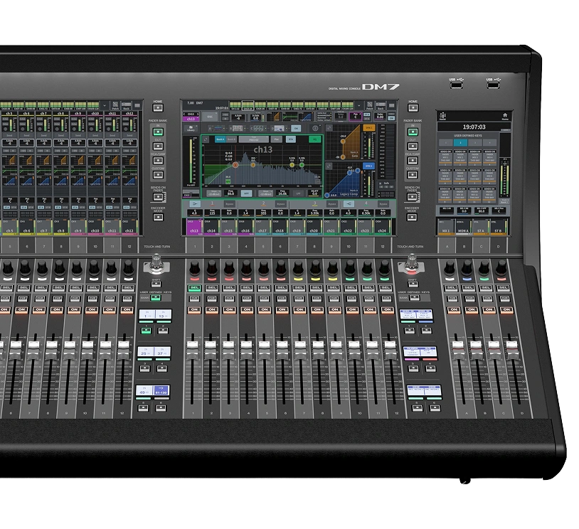
Task: Tap the Back icon on center touchscreen
Action: pos(381,105)
